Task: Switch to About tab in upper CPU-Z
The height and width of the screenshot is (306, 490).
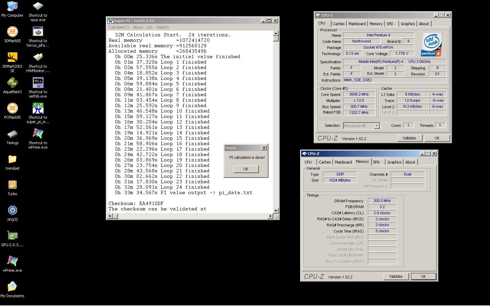Action: tap(424, 24)
